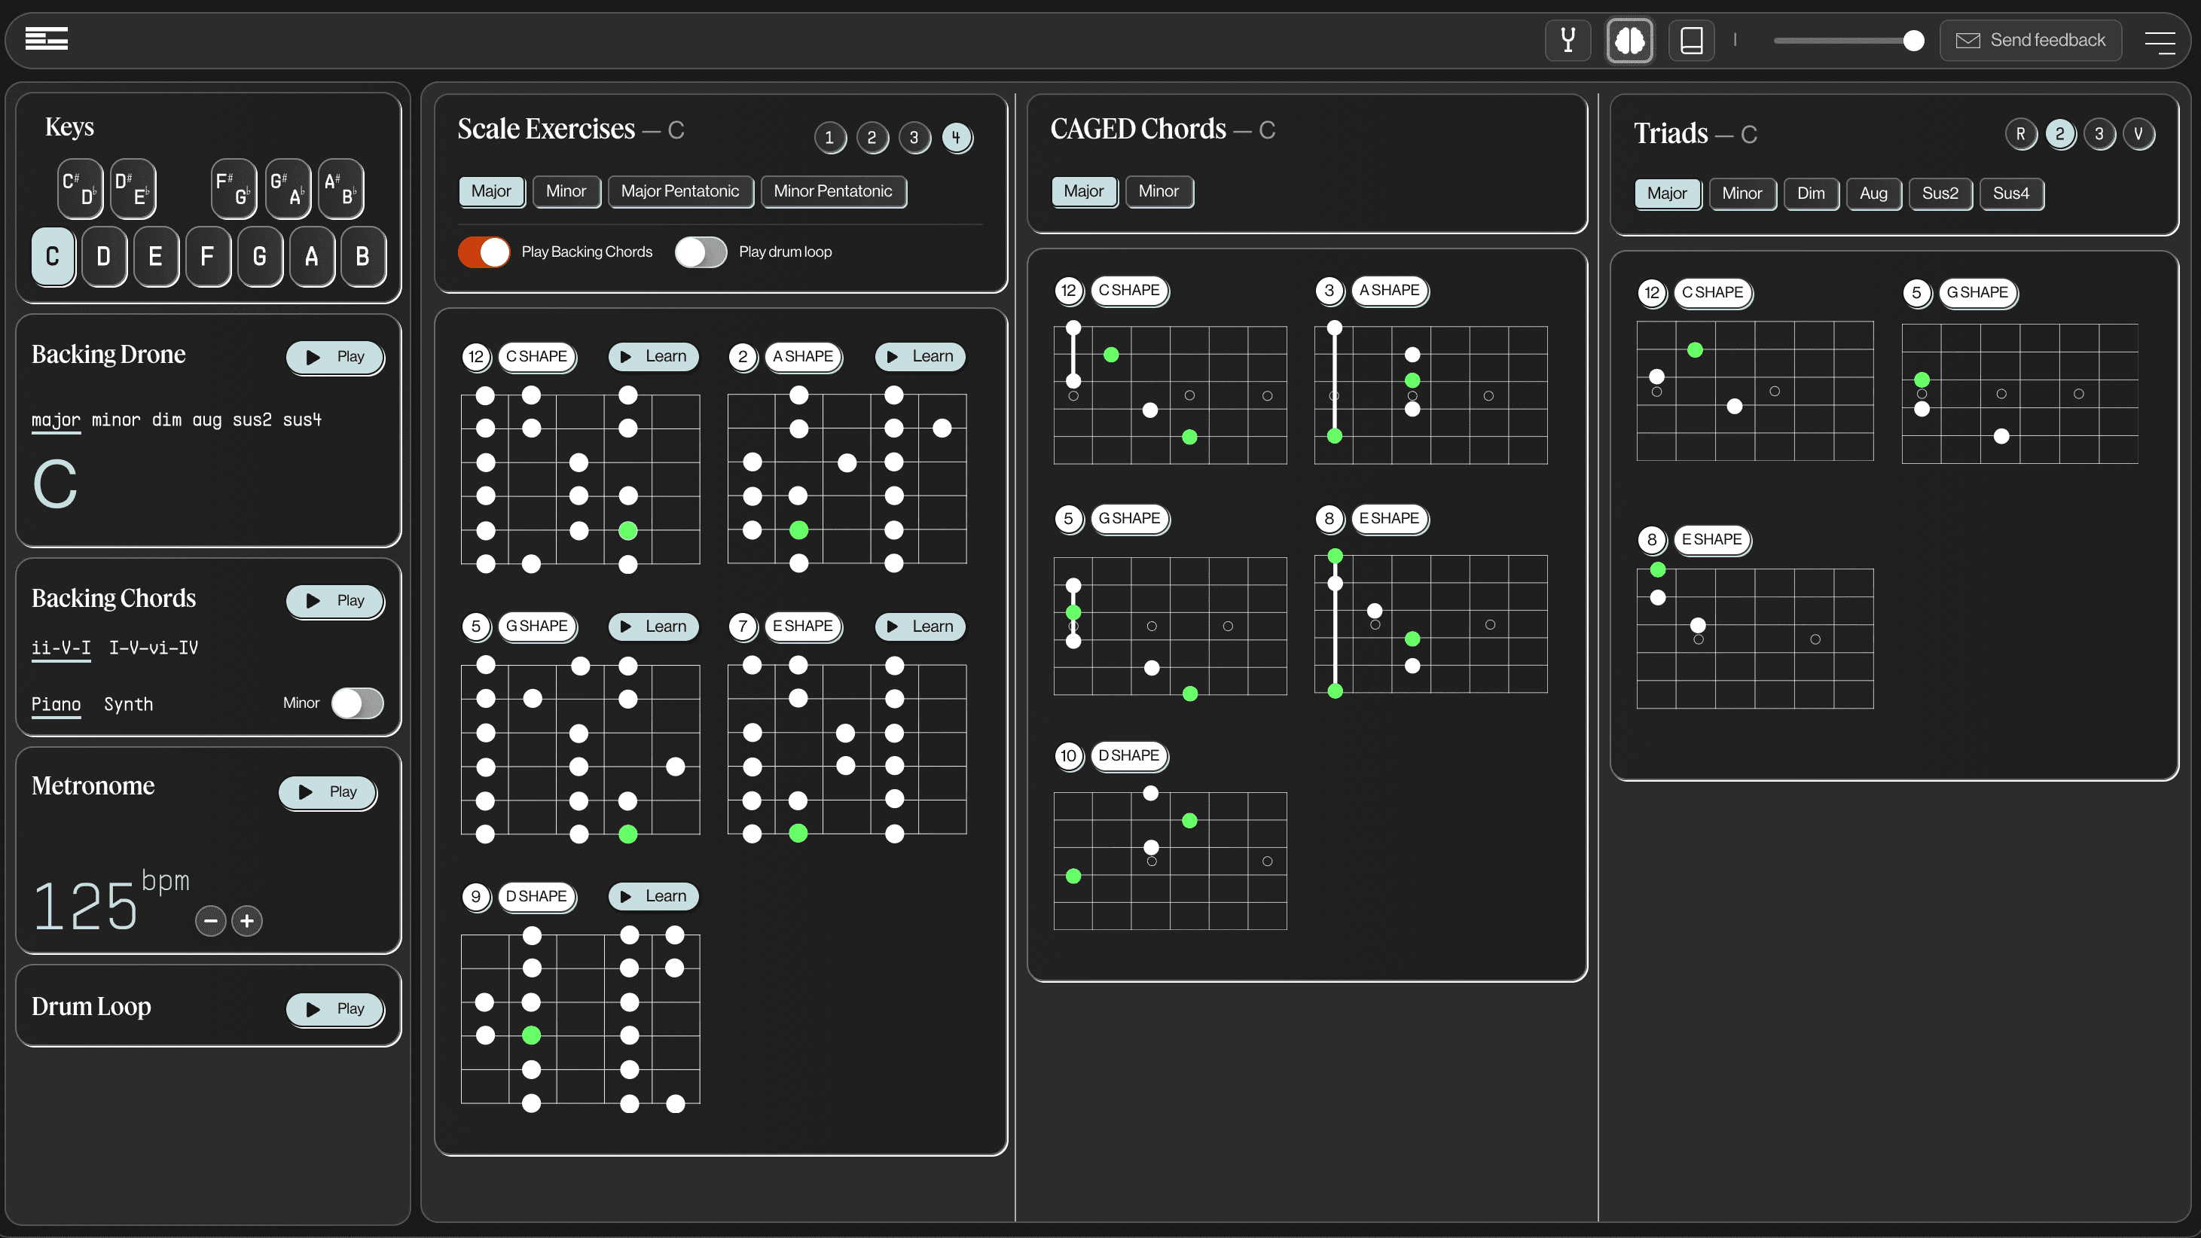
Task: Click the app logo at top left
Action: click(x=46, y=39)
